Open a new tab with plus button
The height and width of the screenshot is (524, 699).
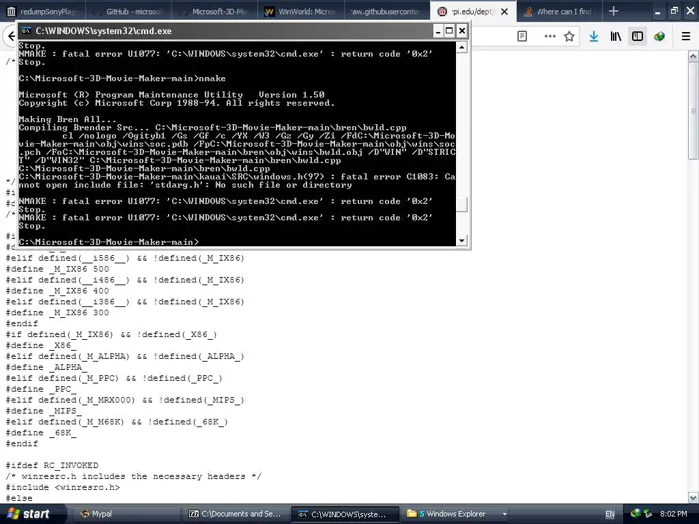614,11
